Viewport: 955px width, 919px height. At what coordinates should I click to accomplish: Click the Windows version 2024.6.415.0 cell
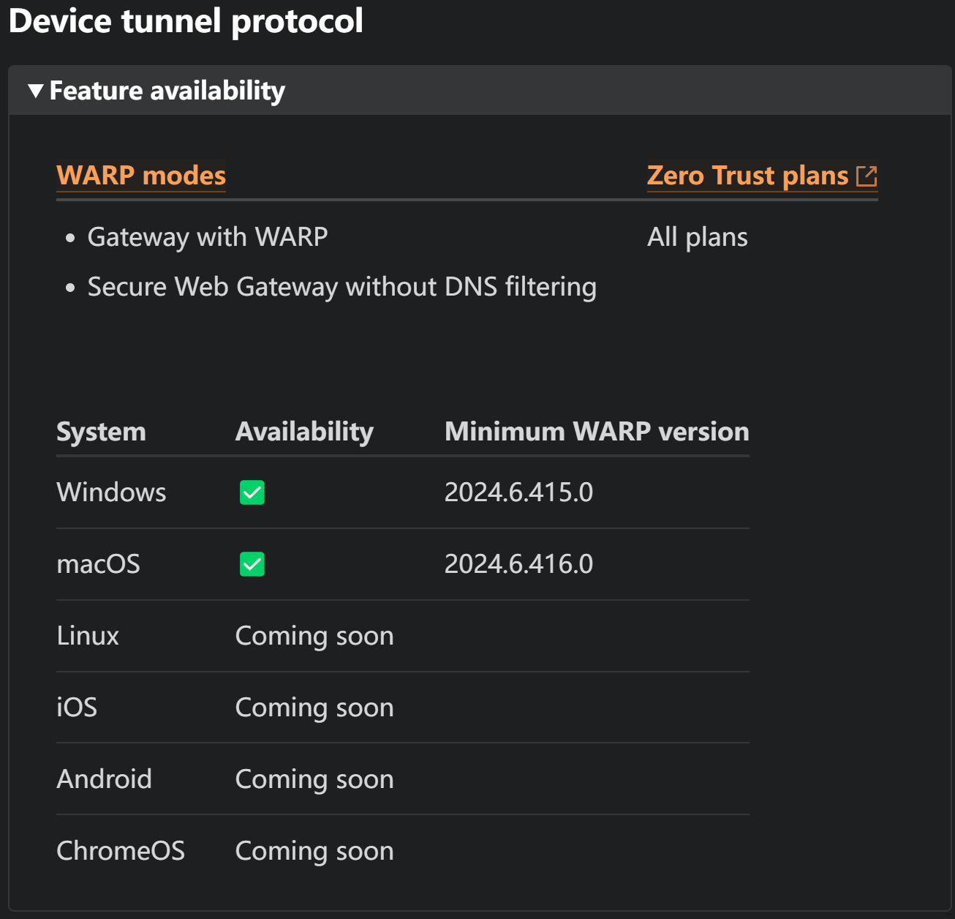(518, 492)
